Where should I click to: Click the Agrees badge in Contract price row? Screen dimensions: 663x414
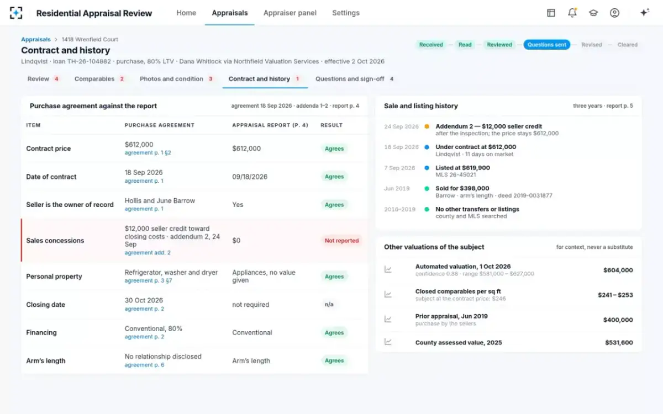(x=334, y=148)
